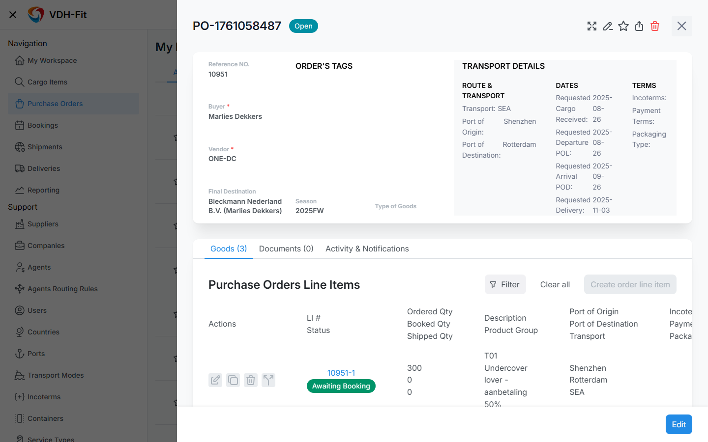708x442 pixels.
Task: Duplicate line item 10951-1
Action: pos(233,380)
